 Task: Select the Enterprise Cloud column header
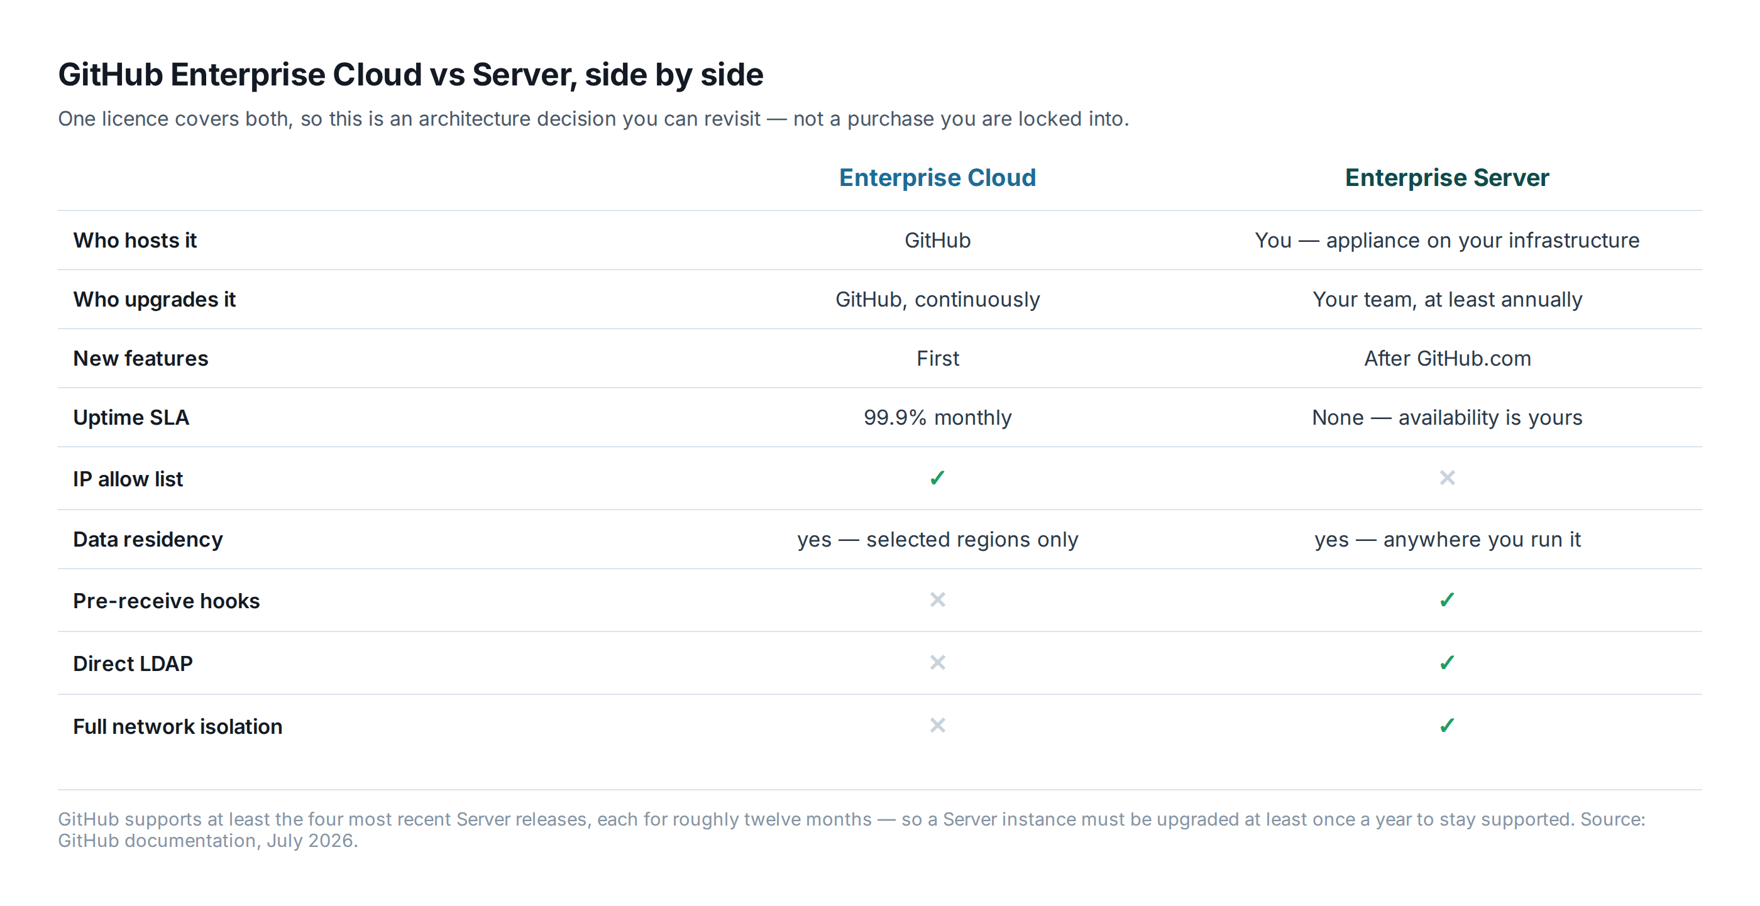(937, 178)
